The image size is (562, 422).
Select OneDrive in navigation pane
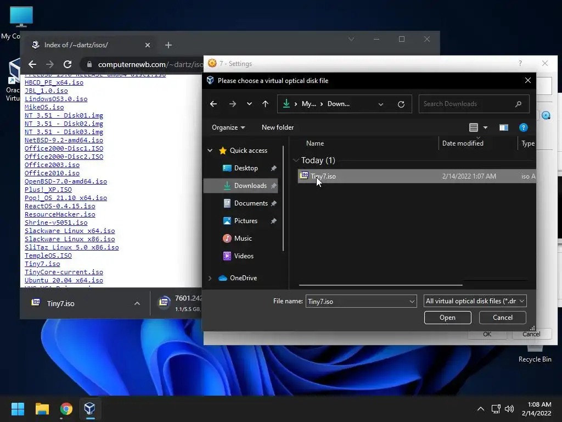[x=243, y=278]
